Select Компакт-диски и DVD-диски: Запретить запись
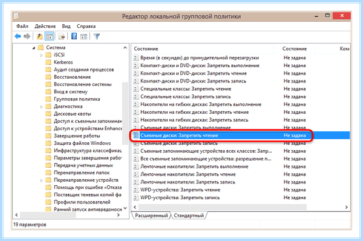The width and height of the screenshot is (363, 241). point(194,81)
